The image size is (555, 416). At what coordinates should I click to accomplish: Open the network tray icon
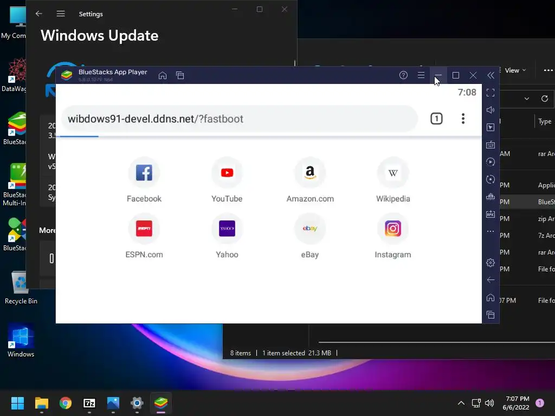point(476,403)
